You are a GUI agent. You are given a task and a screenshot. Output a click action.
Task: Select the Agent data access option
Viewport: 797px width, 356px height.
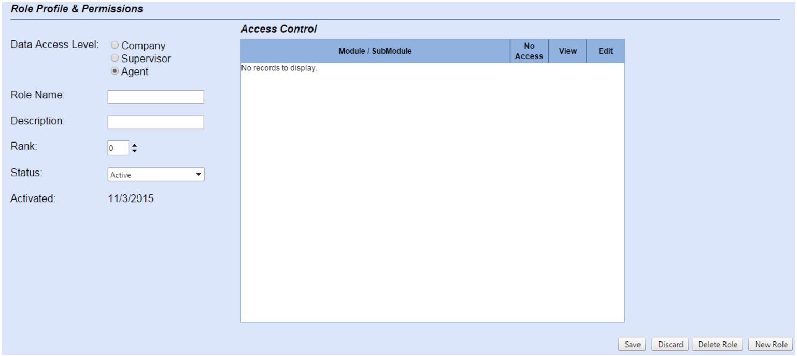(115, 72)
